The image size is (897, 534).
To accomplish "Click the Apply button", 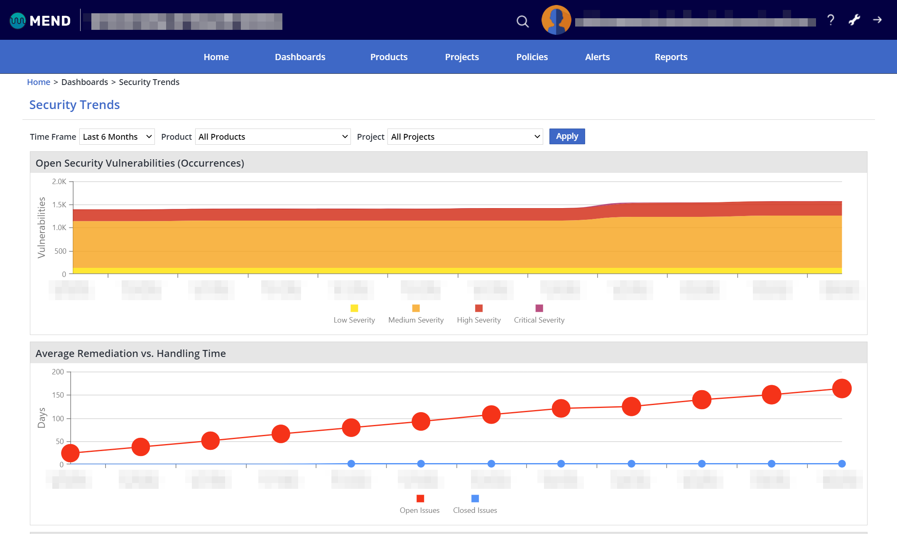I will click(567, 136).
